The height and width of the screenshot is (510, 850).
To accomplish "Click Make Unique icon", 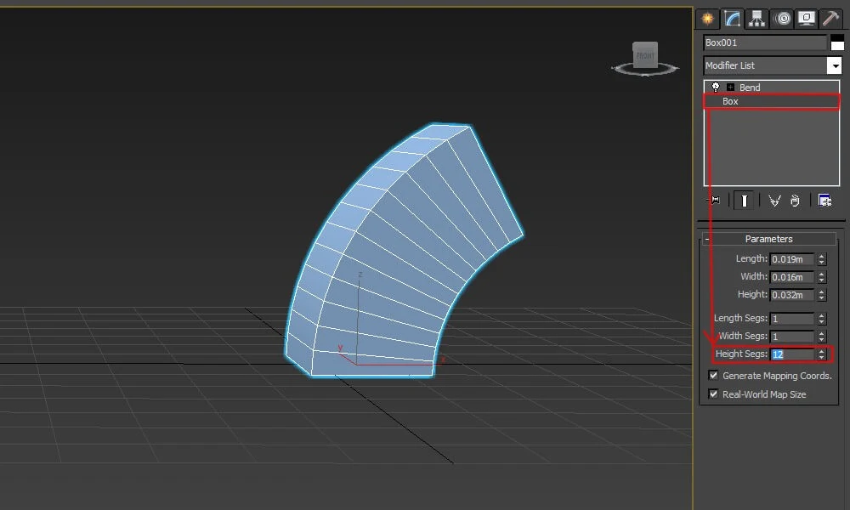I will (774, 201).
